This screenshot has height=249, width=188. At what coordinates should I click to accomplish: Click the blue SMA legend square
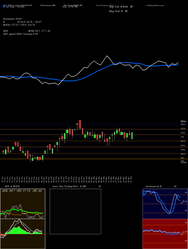[4, 6]
